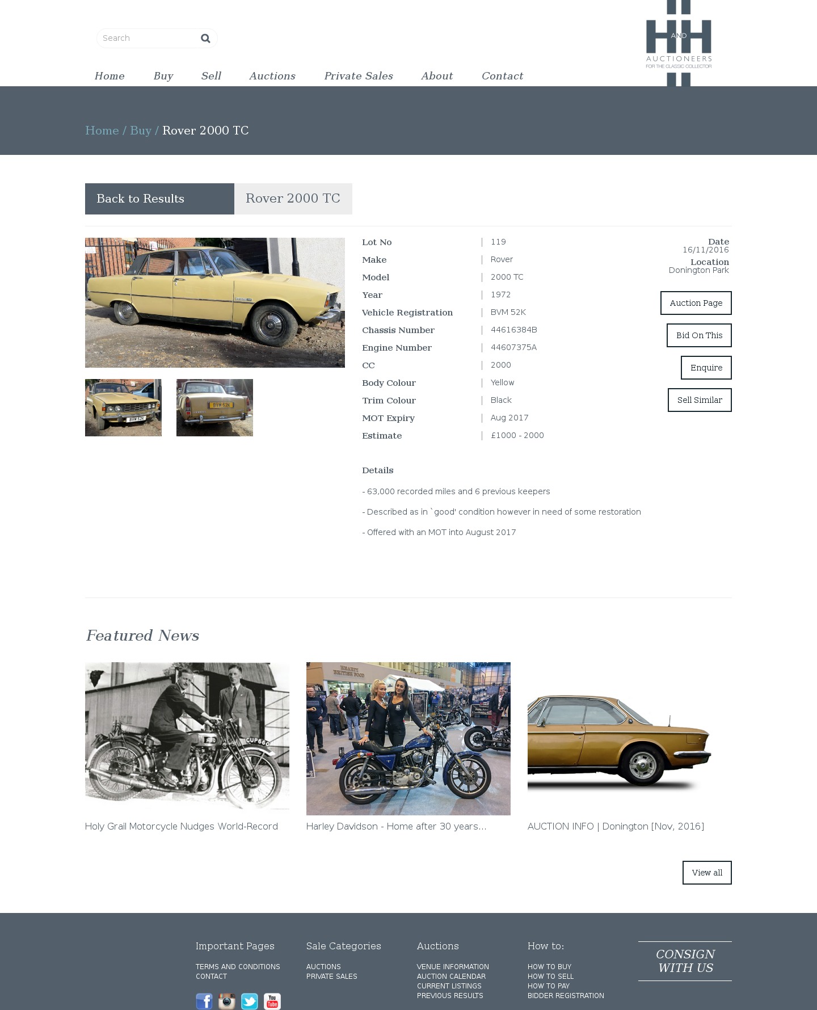Open How To Sell footer link

[x=550, y=977]
